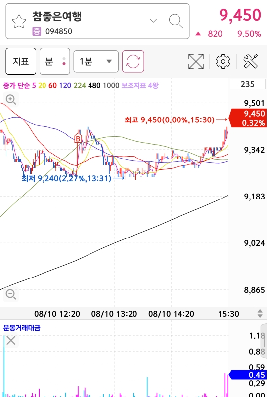Zoom out on the chart
The image size is (267, 397).
11,294
